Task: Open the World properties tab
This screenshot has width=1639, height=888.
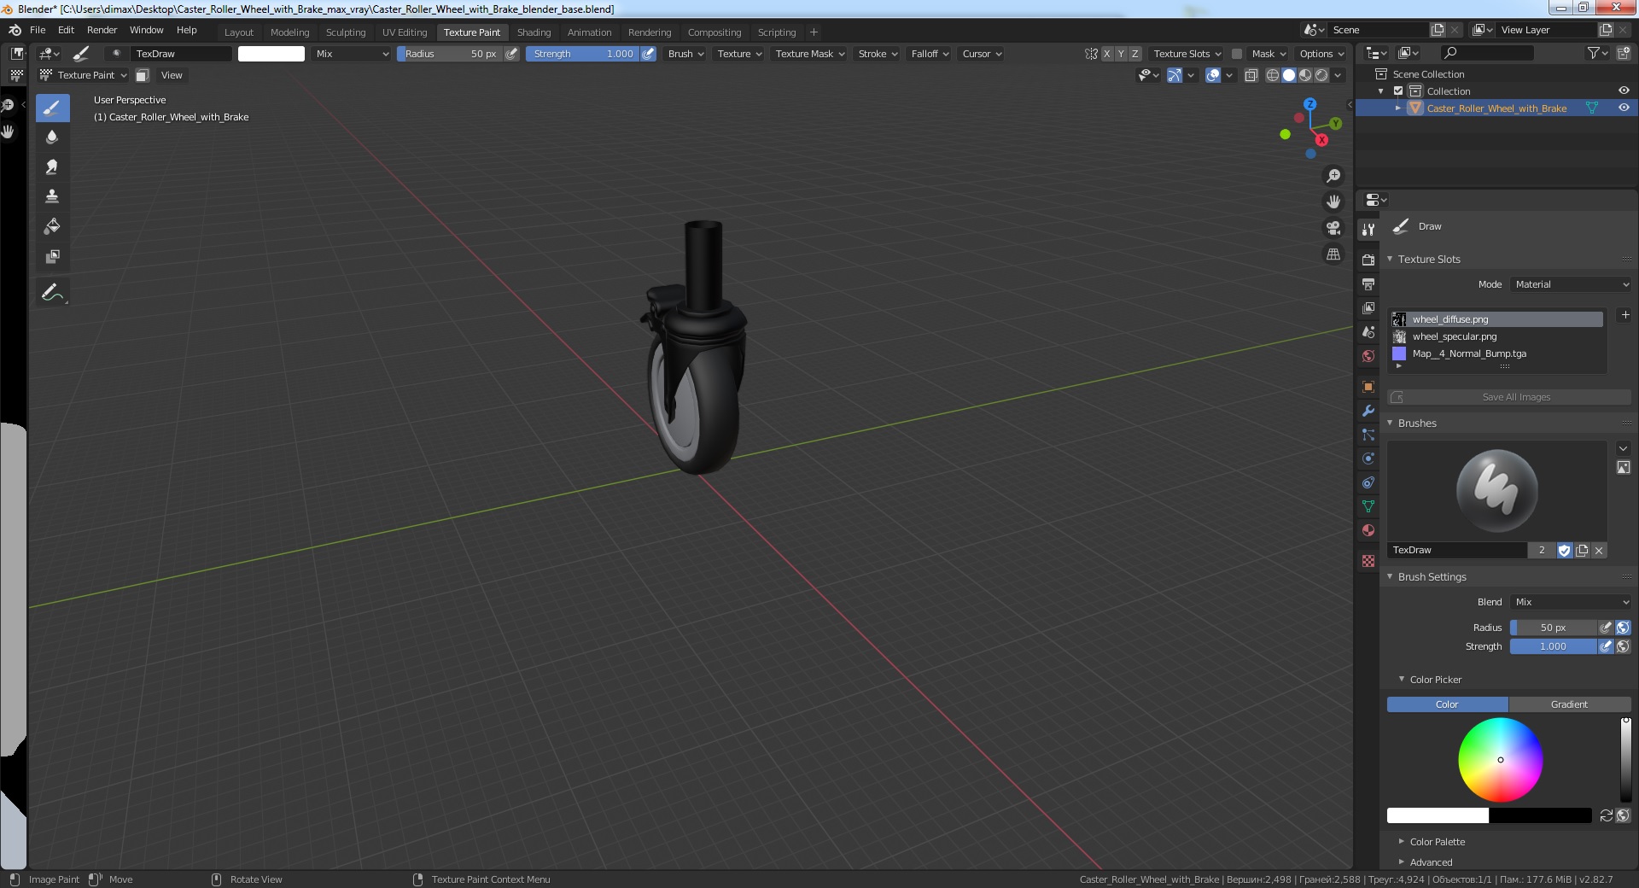Action: click(x=1368, y=356)
